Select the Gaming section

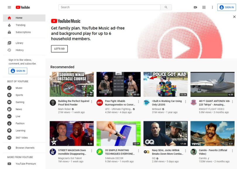(19, 102)
